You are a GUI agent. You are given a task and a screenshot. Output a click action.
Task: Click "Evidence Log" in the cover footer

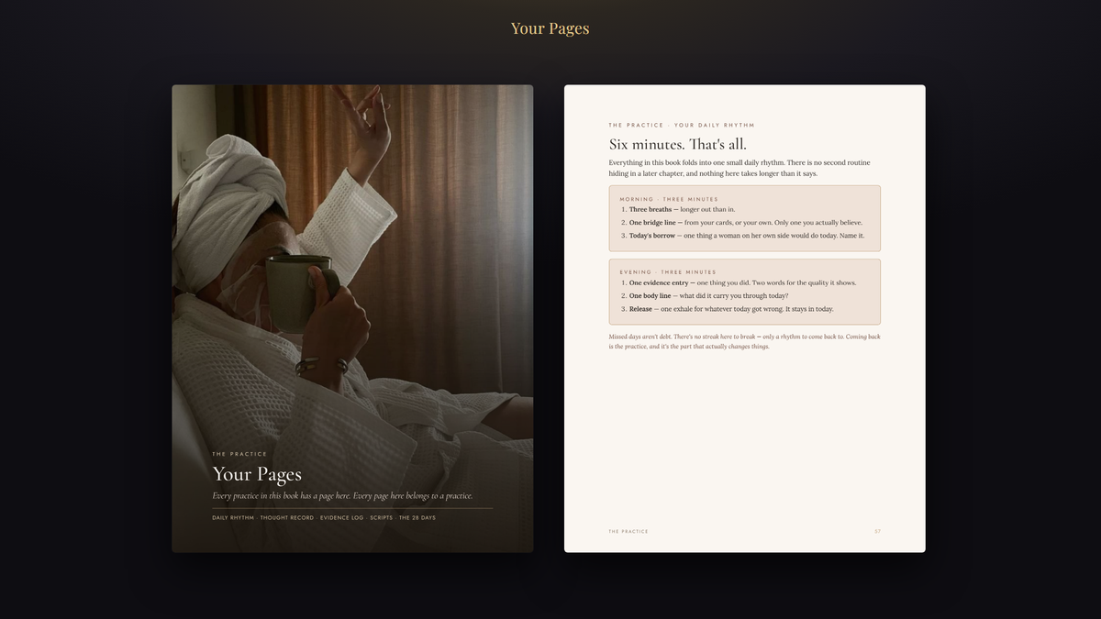tap(342, 518)
